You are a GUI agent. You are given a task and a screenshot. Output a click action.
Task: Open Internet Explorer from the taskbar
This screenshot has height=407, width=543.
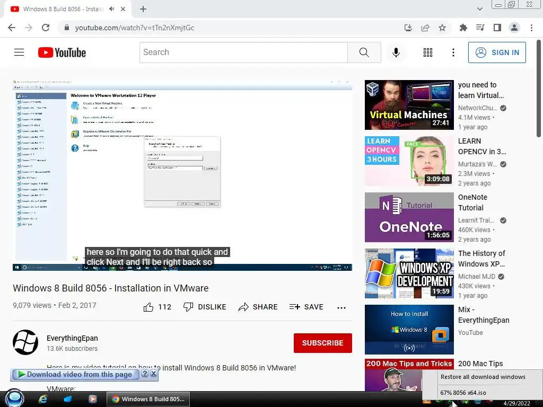43,399
